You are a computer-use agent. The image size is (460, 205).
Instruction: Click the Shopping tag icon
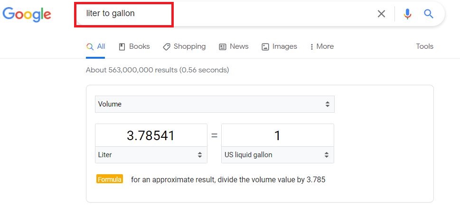tap(166, 47)
